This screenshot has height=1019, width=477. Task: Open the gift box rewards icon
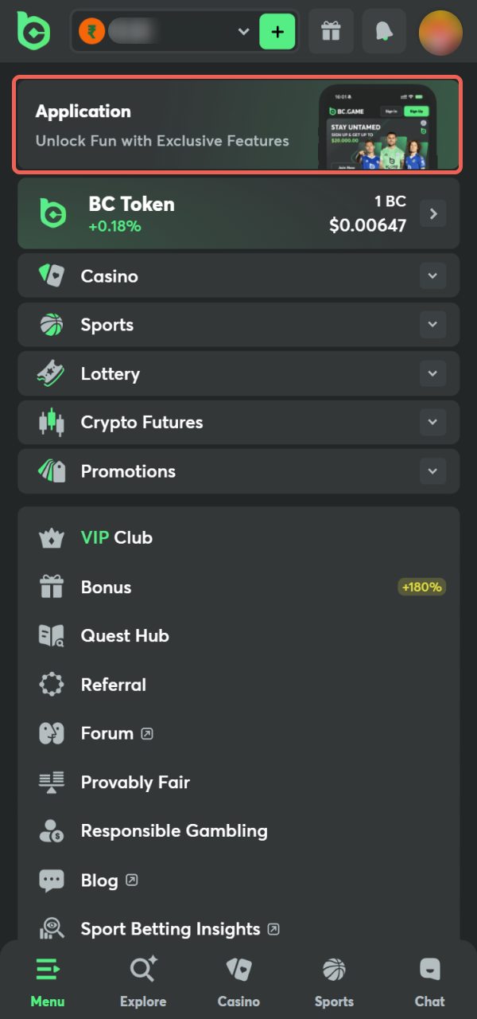coord(331,31)
